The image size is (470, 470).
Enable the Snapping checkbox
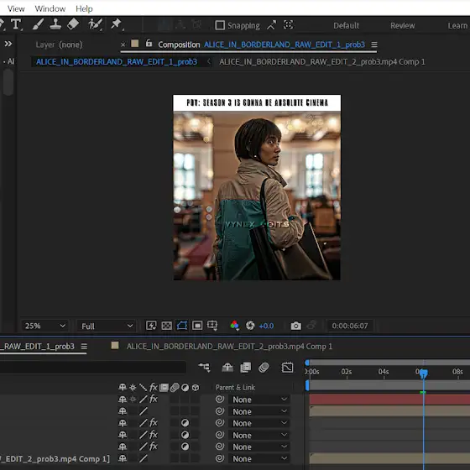(x=220, y=25)
